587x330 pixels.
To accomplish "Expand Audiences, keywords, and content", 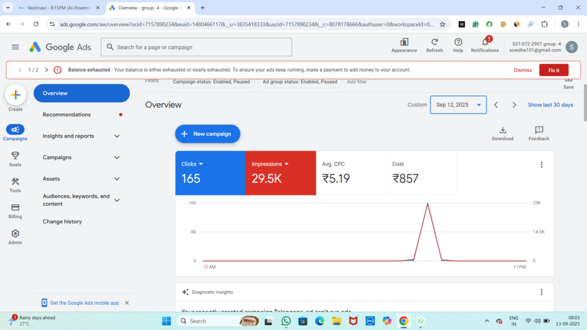I will (x=117, y=200).
